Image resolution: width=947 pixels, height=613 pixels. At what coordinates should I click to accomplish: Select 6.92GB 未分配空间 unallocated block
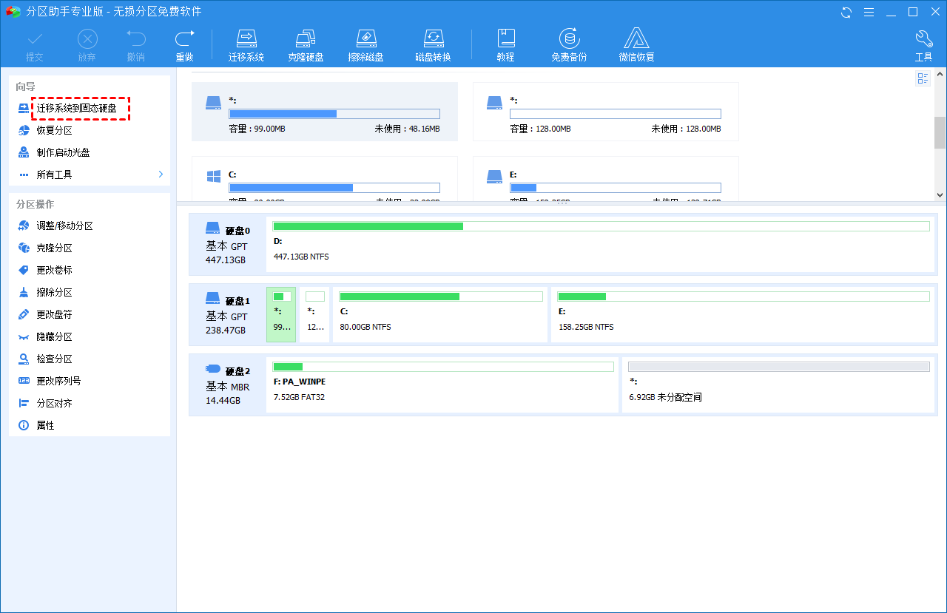coord(778,385)
